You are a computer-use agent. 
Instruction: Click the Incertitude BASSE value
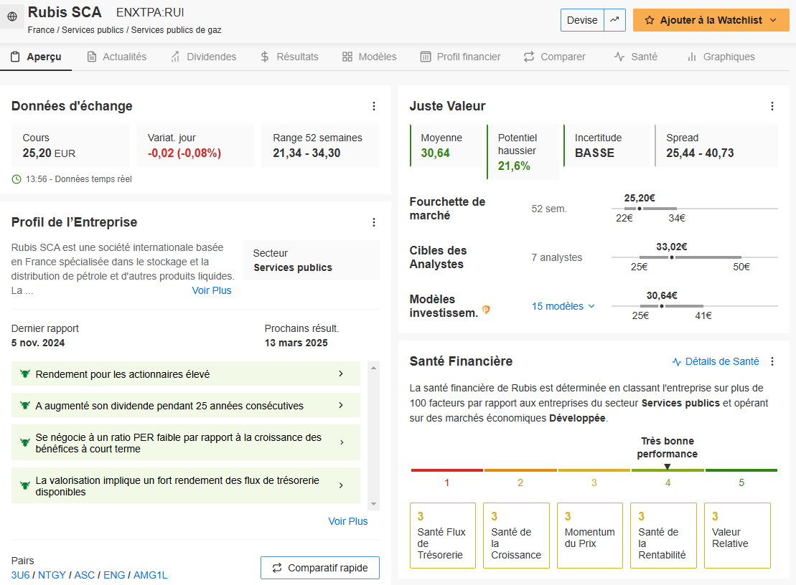pyautogui.click(x=594, y=153)
